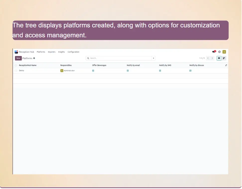
Task: Go to the previous page arrow
Action: 208,58
